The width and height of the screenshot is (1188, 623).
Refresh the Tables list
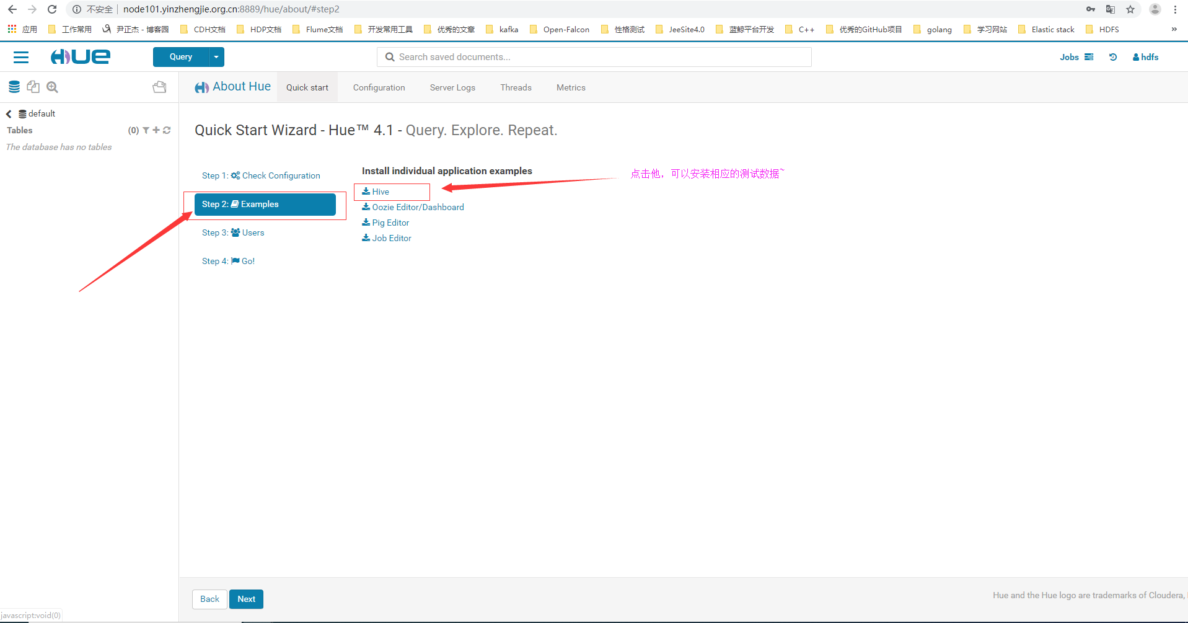(166, 130)
